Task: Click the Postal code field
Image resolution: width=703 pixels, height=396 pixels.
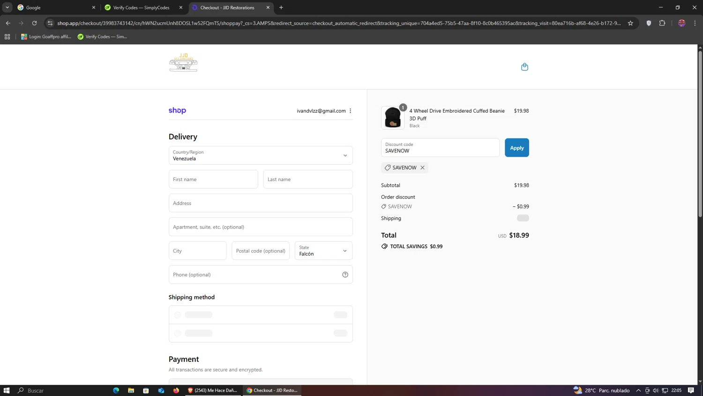Action: tap(261, 251)
